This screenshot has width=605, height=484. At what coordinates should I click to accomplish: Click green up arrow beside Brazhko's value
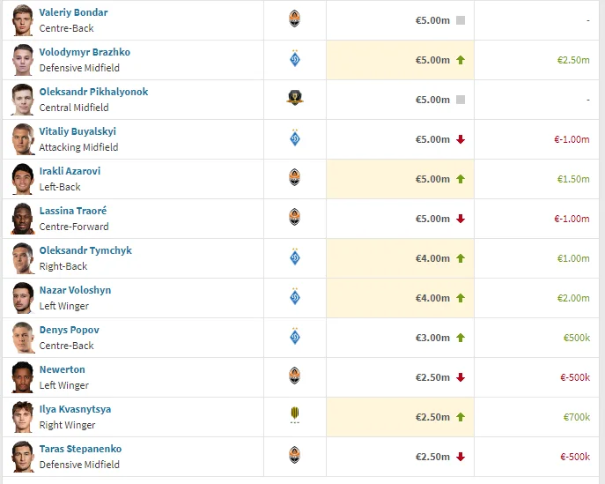(460, 60)
